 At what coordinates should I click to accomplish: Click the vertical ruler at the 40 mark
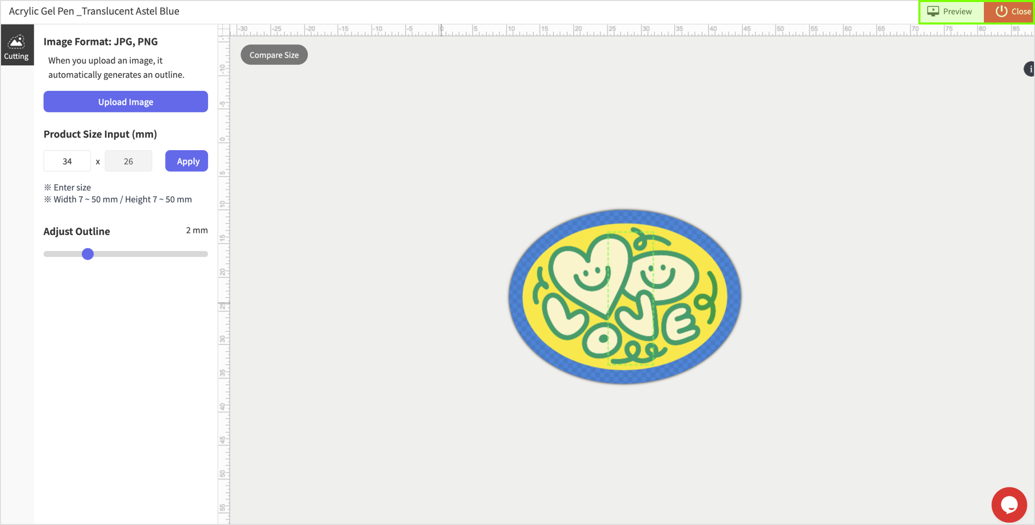[223, 406]
